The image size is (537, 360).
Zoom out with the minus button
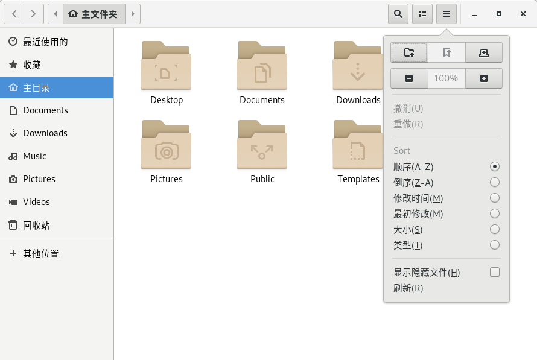(x=409, y=78)
